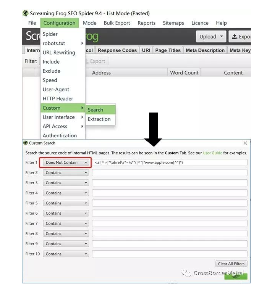Open the File menu

pyautogui.click(x=32, y=23)
